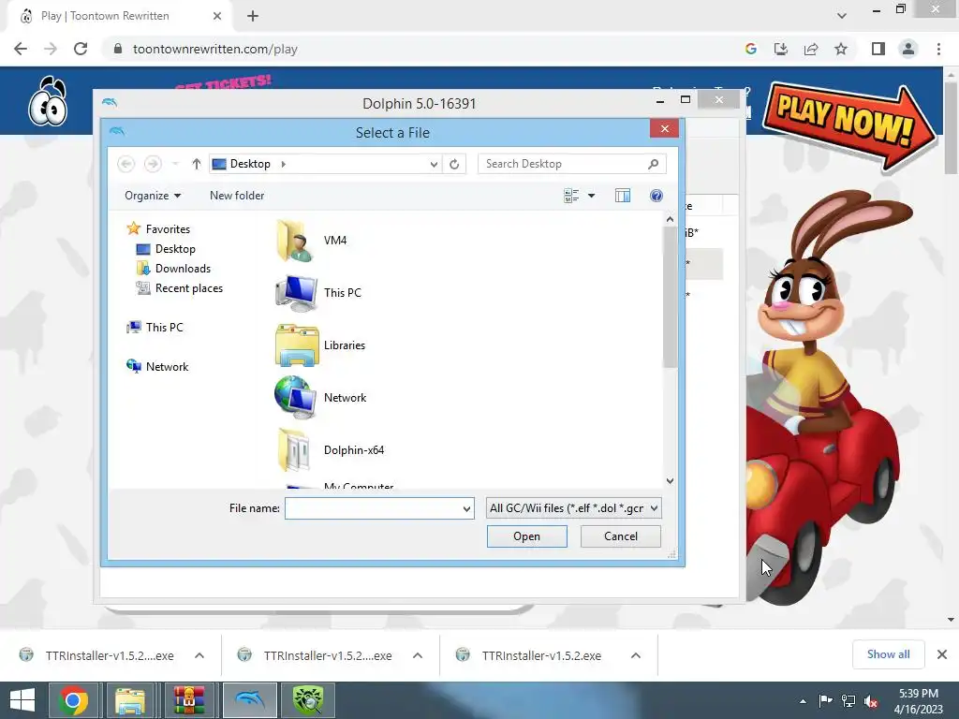The height and width of the screenshot is (719, 959).
Task: Click the muted volume tray icon
Action: [872, 701]
